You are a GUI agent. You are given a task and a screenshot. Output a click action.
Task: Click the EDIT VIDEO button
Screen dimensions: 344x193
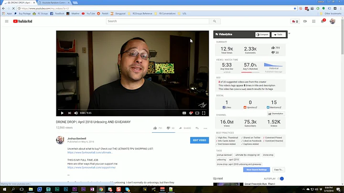click(199, 140)
